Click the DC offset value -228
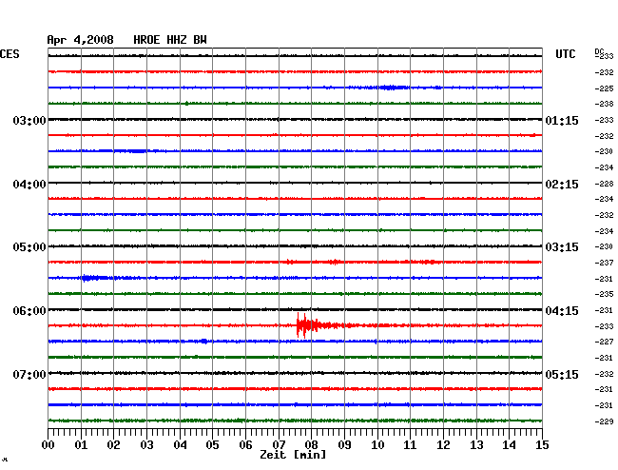The height and width of the screenshot is (470, 618). pyautogui.click(x=604, y=184)
